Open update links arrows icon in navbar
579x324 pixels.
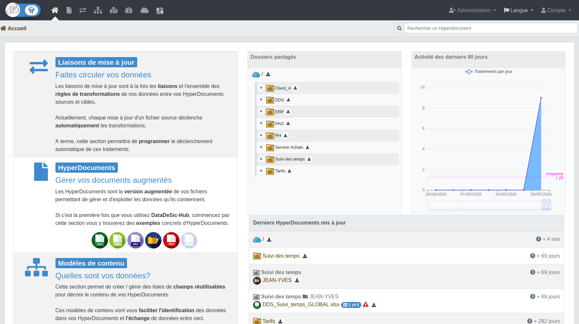point(83,10)
